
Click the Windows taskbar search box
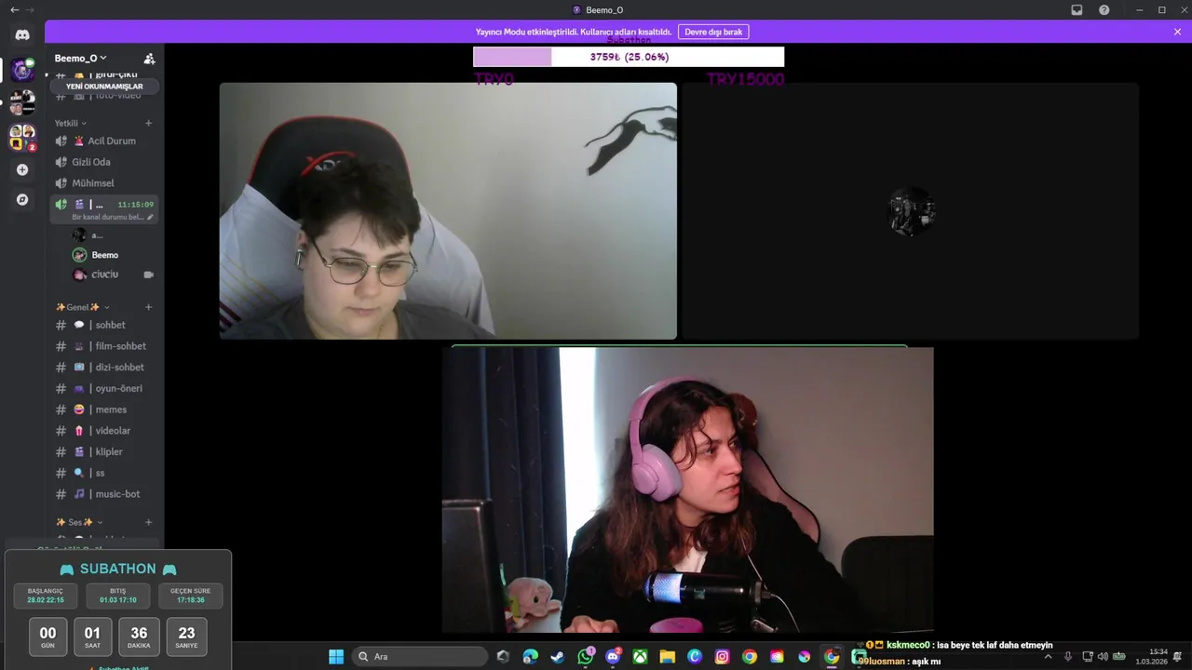(x=420, y=657)
